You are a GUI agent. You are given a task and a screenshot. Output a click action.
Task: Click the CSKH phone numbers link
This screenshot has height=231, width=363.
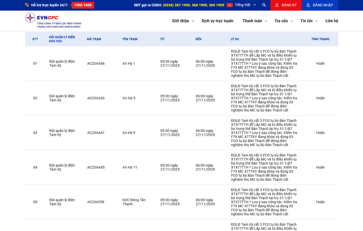[x=193, y=5]
